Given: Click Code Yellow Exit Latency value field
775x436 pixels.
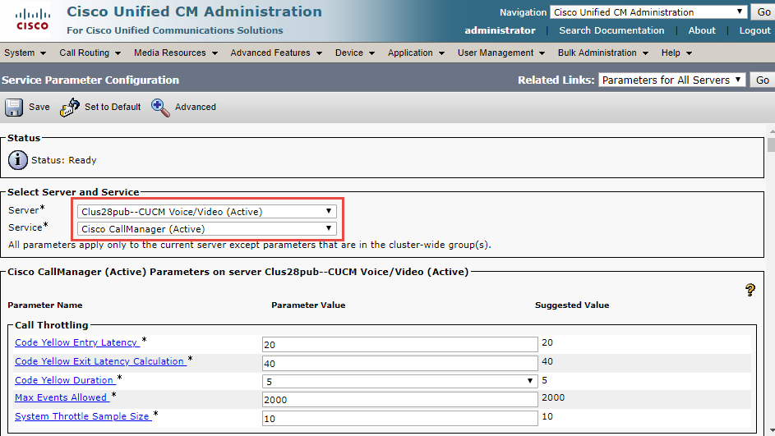Looking at the screenshot, I should tap(400, 363).
